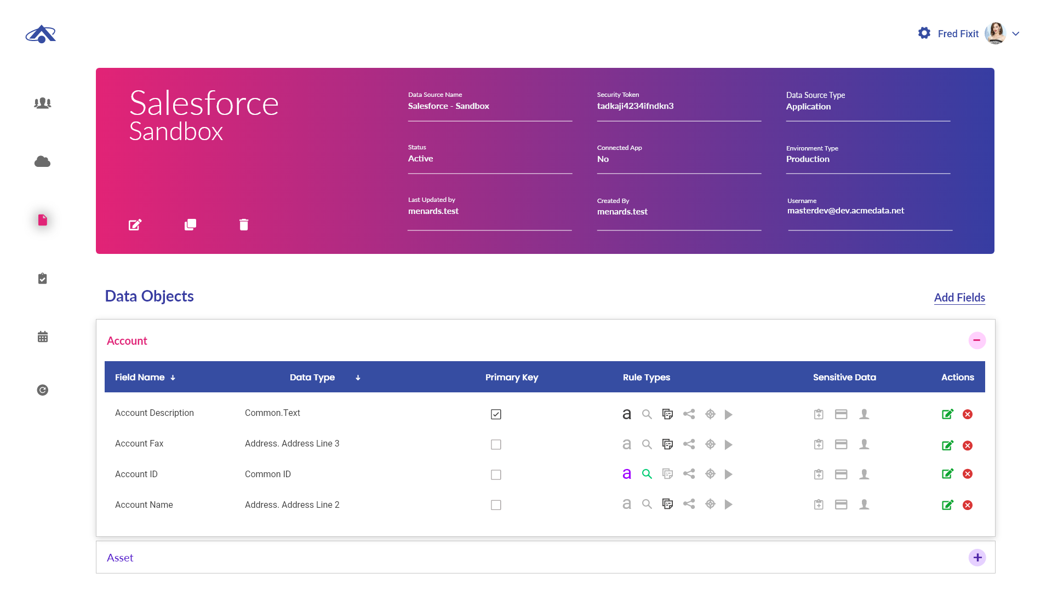The image size is (1052, 591).
Task: Open the calendar icon in sidebar
Action: point(42,337)
